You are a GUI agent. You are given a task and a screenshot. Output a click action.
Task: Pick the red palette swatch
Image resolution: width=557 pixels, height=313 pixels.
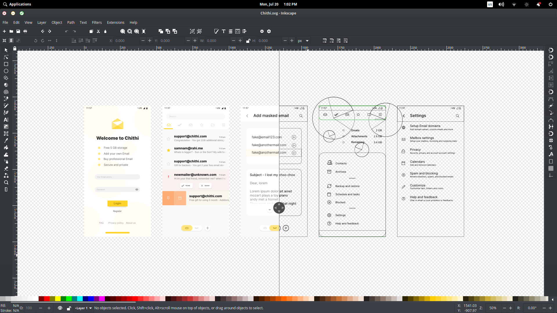click(x=47, y=299)
